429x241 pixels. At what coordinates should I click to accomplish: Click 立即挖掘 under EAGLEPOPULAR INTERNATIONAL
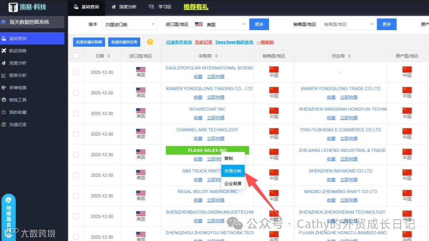tap(216, 77)
